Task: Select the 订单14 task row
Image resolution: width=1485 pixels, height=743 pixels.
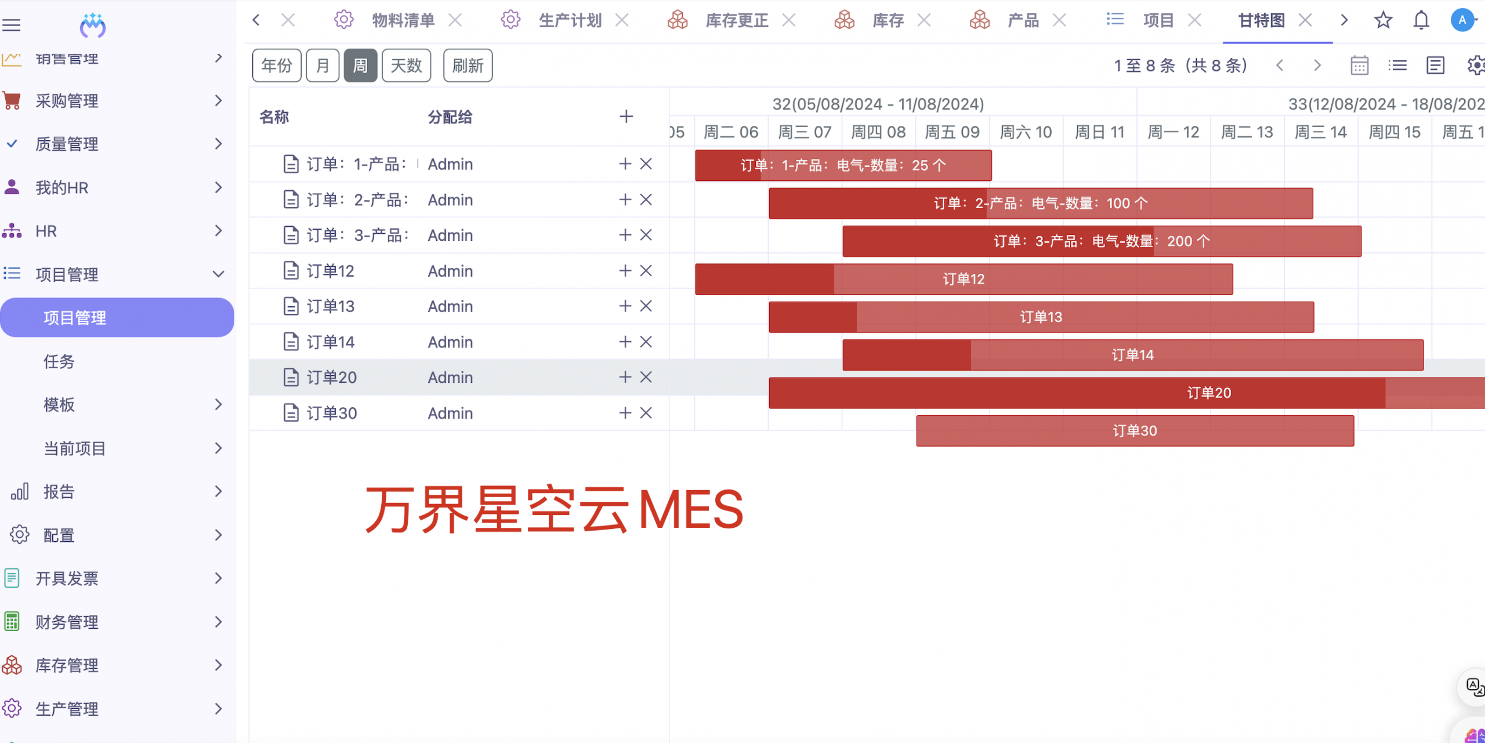Action: (459, 342)
